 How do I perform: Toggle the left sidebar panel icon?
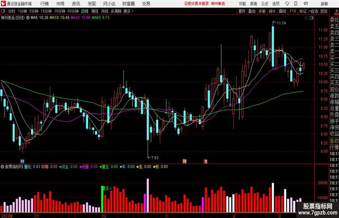[x=3, y=11]
